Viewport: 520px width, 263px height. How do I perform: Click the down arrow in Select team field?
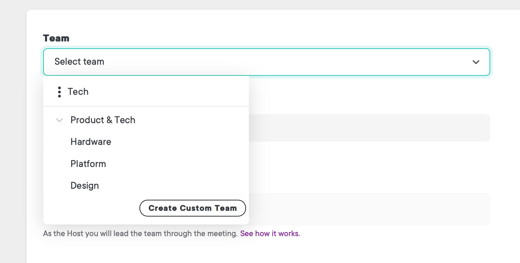(476, 62)
